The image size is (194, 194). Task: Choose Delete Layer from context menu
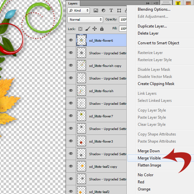tap(148, 33)
